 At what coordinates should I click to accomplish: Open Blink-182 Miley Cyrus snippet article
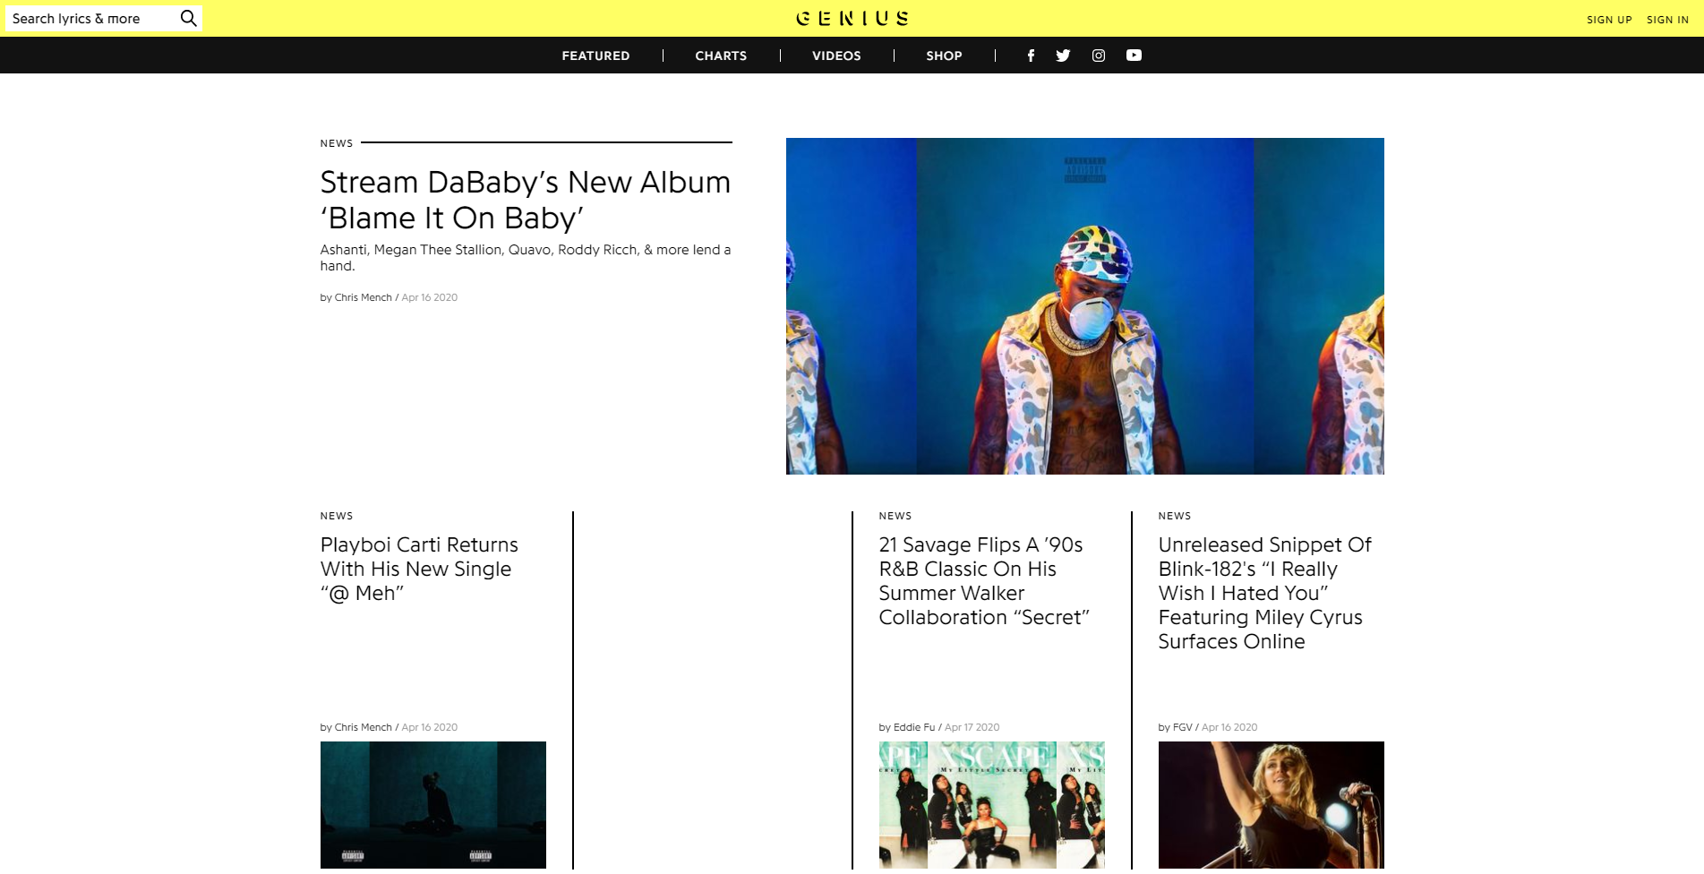click(x=1264, y=593)
